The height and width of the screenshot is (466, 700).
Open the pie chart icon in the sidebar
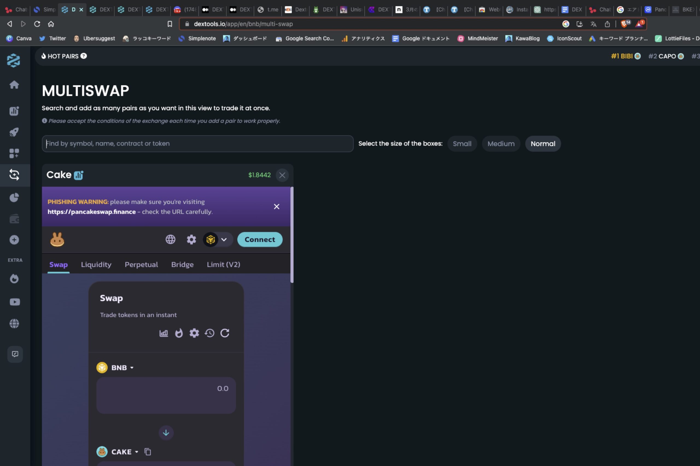[x=14, y=197]
